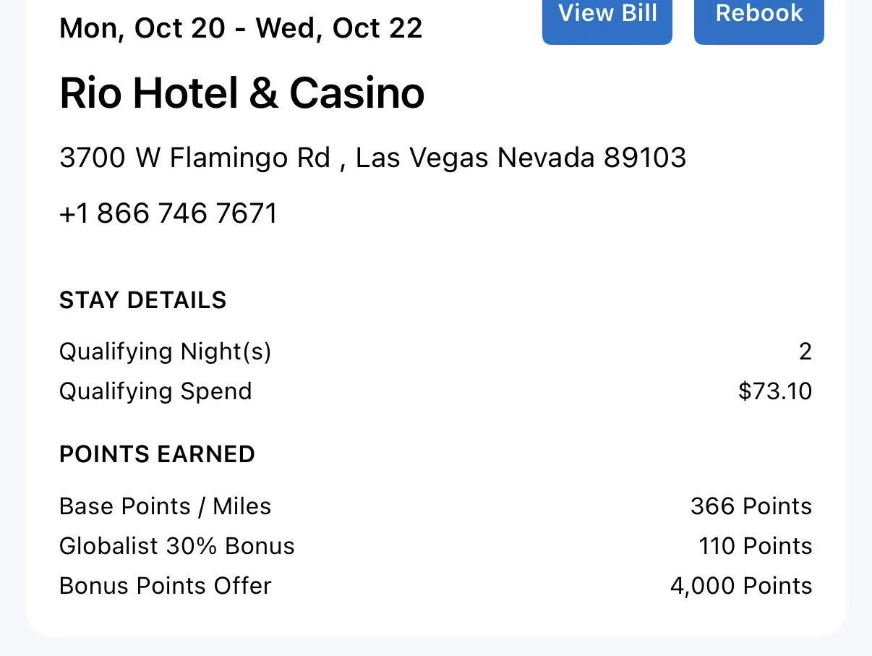
Task: Click the 366 Points value
Action: (x=751, y=506)
